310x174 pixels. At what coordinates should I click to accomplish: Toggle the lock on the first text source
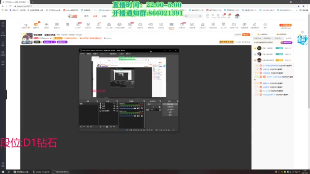[x=117, y=104]
